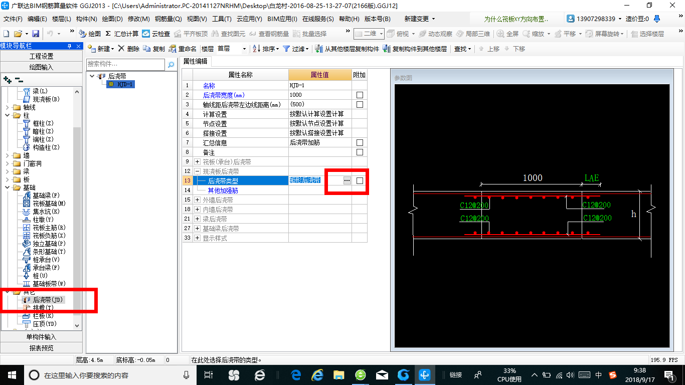Click the new file icon
This screenshot has height=385, width=685.
point(7,34)
